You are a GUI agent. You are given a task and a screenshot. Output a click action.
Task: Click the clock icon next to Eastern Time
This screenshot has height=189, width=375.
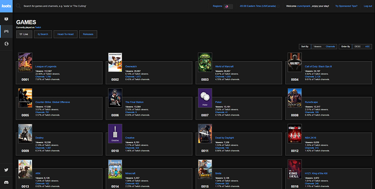pos(279,6)
